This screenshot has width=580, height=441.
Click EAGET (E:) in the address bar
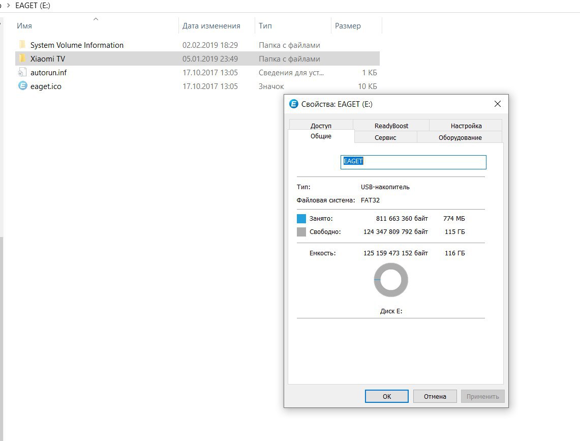point(33,6)
